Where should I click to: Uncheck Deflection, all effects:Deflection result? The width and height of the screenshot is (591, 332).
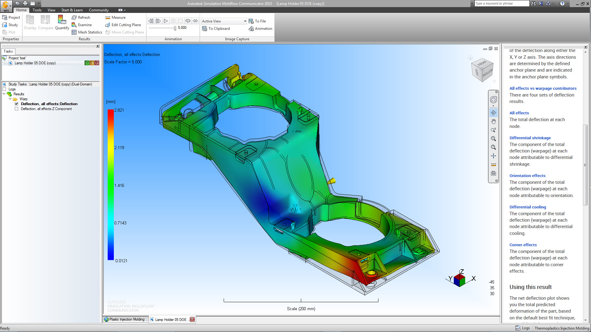(x=16, y=104)
